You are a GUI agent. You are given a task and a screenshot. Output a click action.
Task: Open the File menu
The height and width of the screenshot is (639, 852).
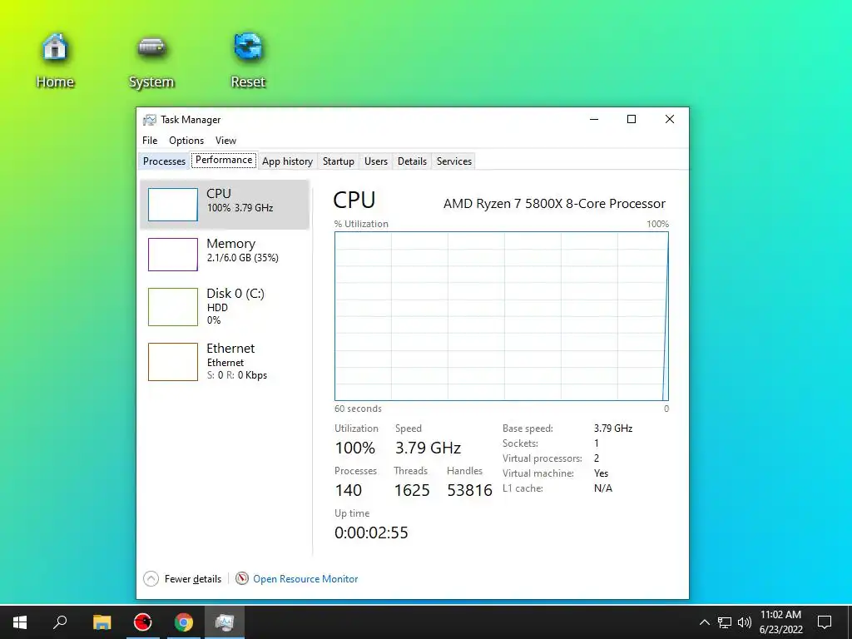pos(150,140)
